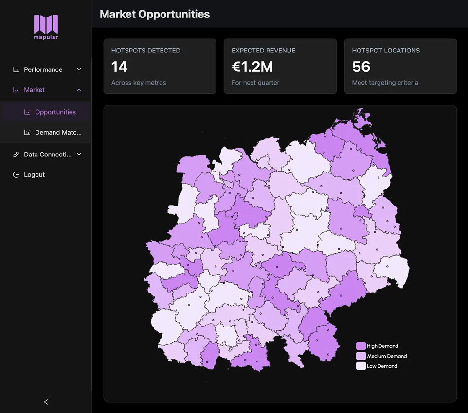The height and width of the screenshot is (413, 468).
Task: Open the Expected Revenue card
Action: click(x=280, y=66)
